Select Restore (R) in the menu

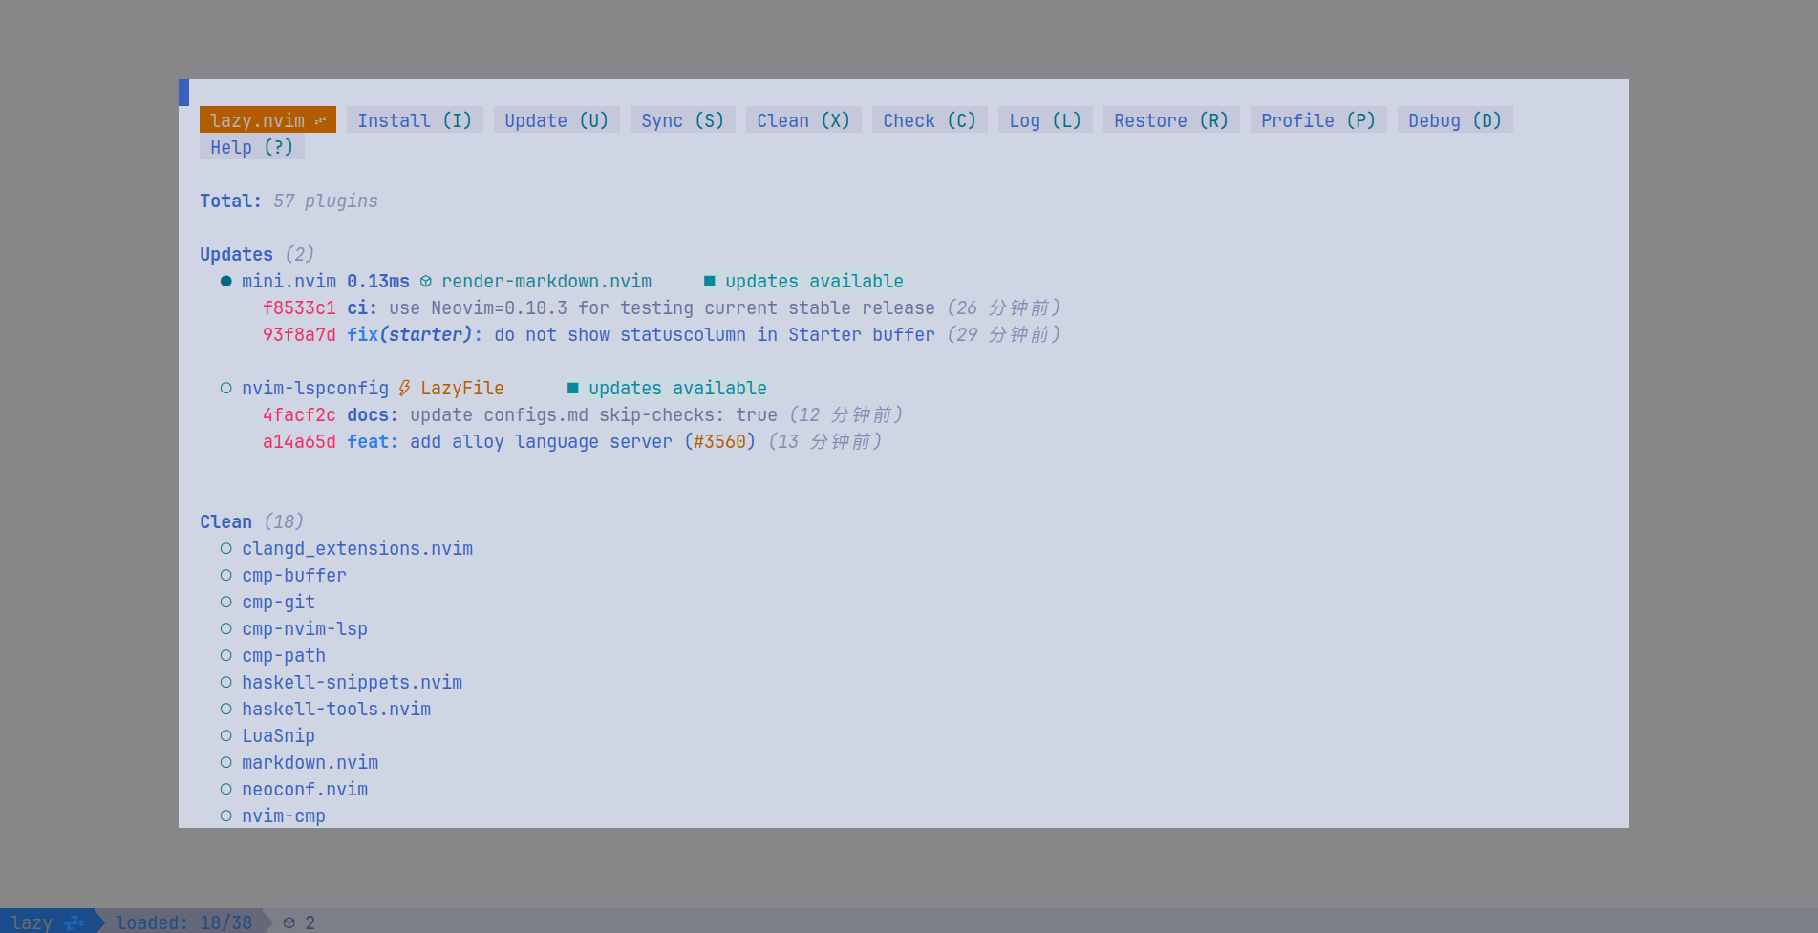[1171, 120]
